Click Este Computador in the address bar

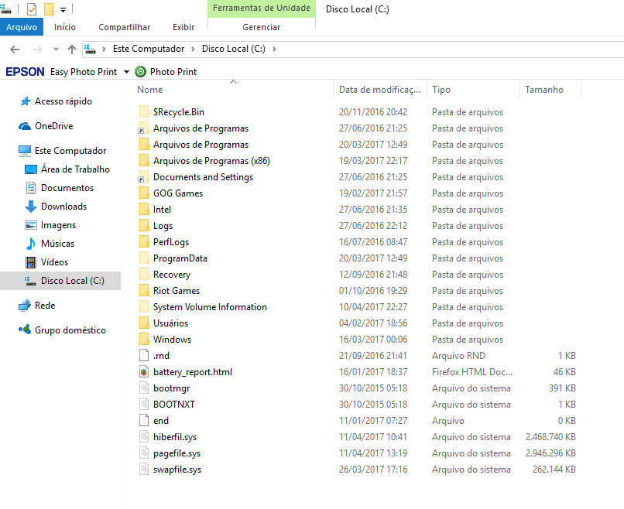pyautogui.click(x=149, y=49)
